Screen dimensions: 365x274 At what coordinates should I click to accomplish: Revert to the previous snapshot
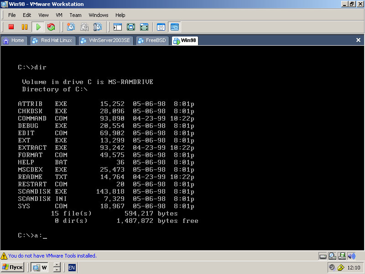pos(84,27)
